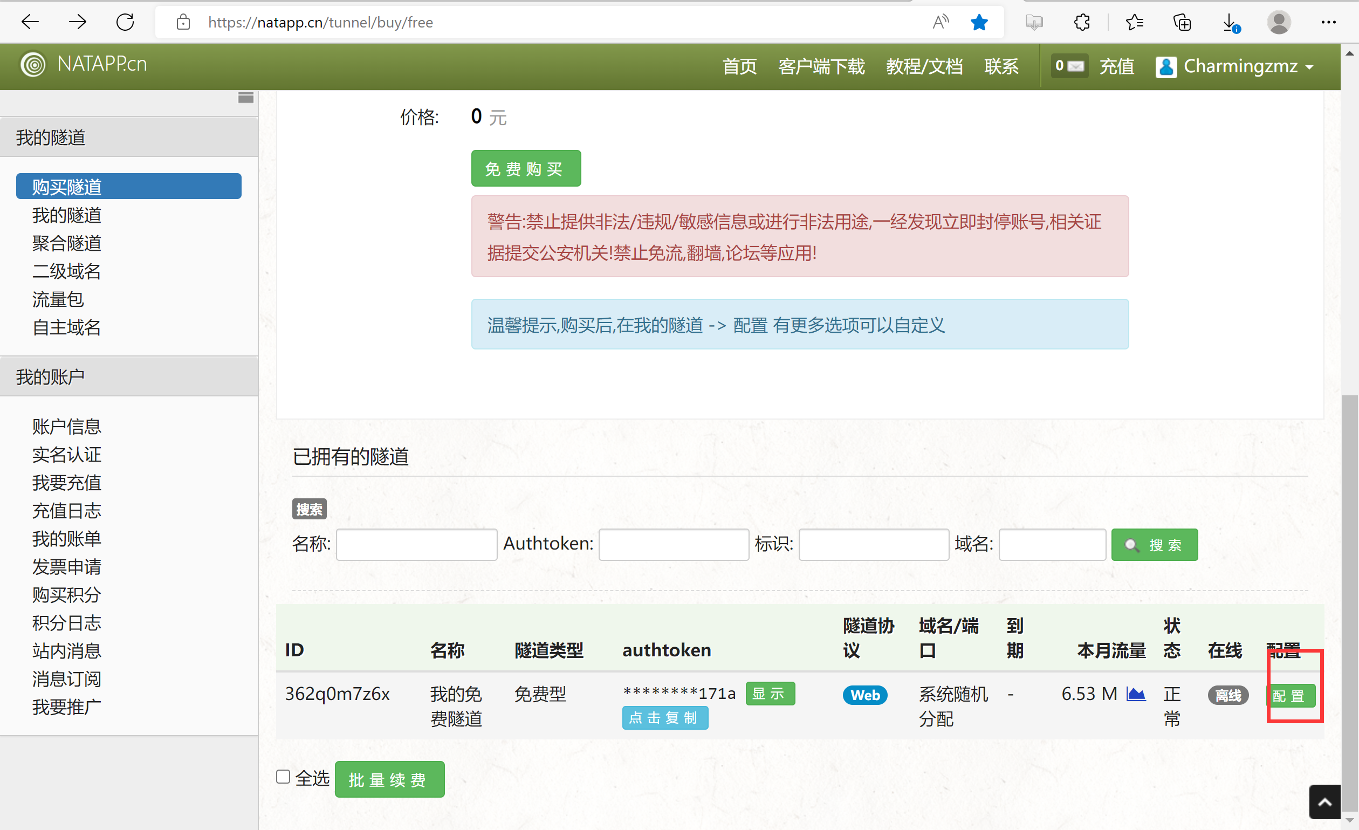Click the 我的账户 sidebar section header
The image size is (1359, 830).
(x=129, y=376)
